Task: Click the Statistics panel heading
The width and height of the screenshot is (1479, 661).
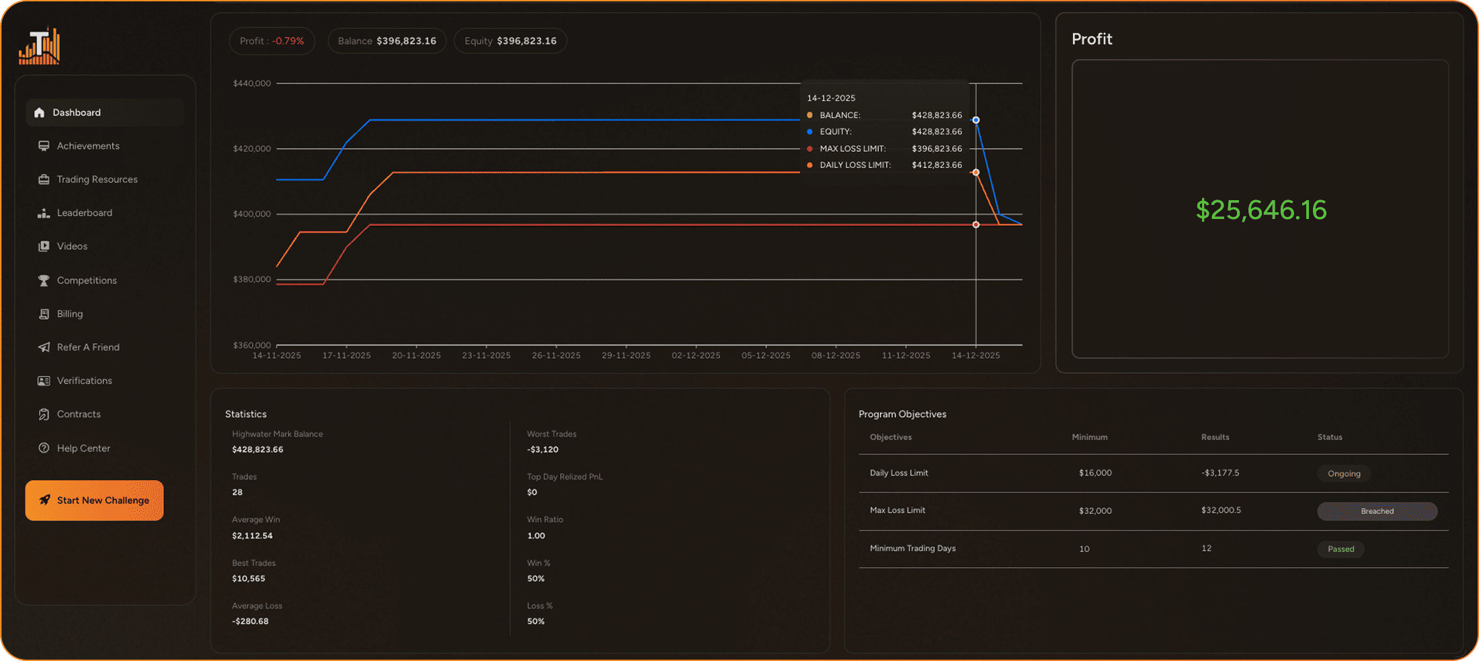Action: click(246, 414)
